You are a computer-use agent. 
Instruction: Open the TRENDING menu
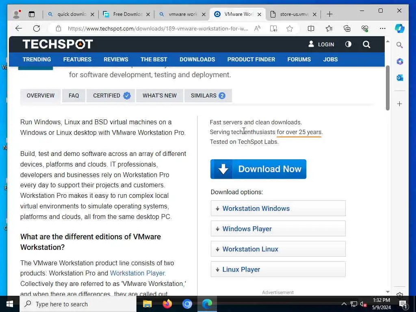(37, 59)
